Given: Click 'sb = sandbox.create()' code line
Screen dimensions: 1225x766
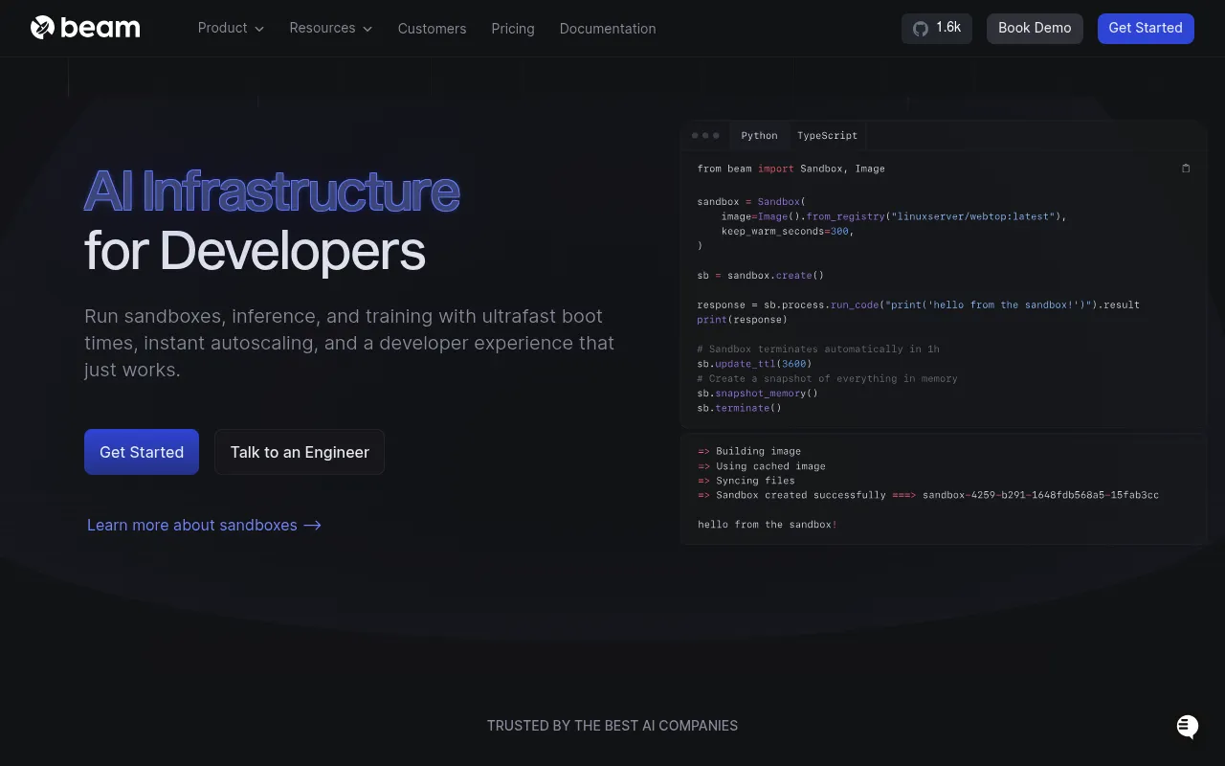Looking at the screenshot, I should (x=761, y=276).
